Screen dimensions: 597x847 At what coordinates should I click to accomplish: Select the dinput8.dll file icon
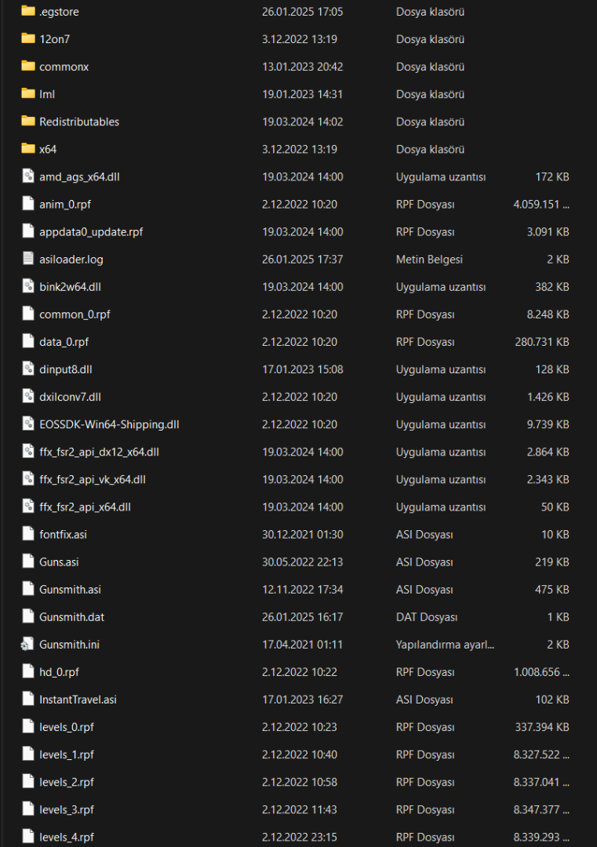(28, 369)
